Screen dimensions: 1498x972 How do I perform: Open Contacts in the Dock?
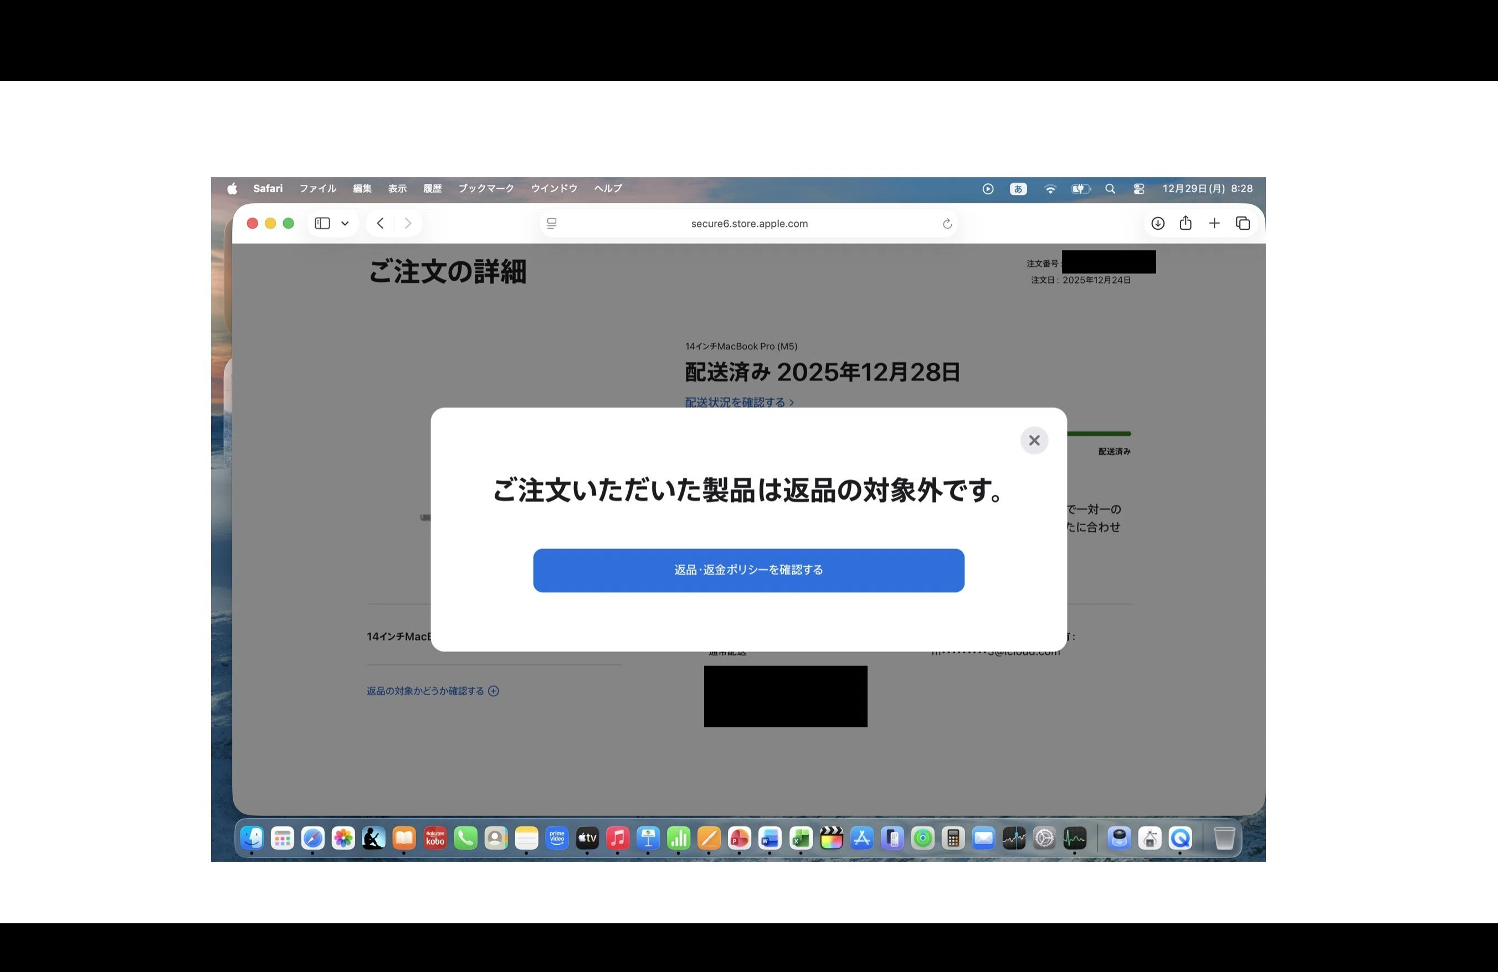tap(496, 838)
